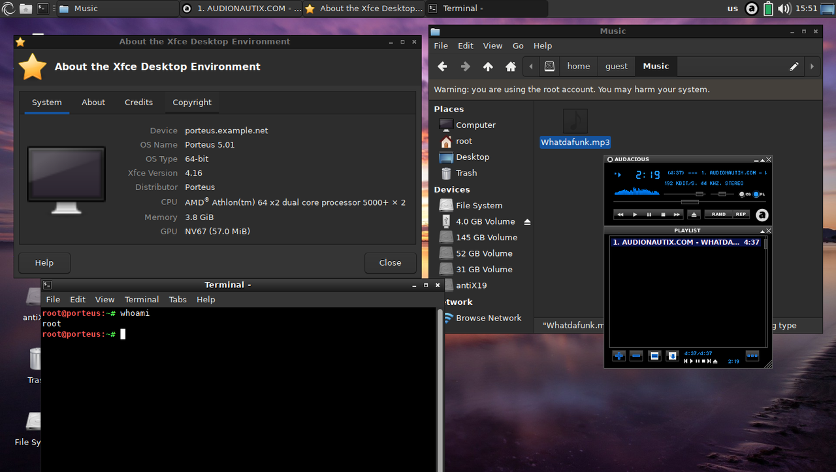Switch to the Copyright tab
The height and width of the screenshot is (472, 836).
[192, 102]
